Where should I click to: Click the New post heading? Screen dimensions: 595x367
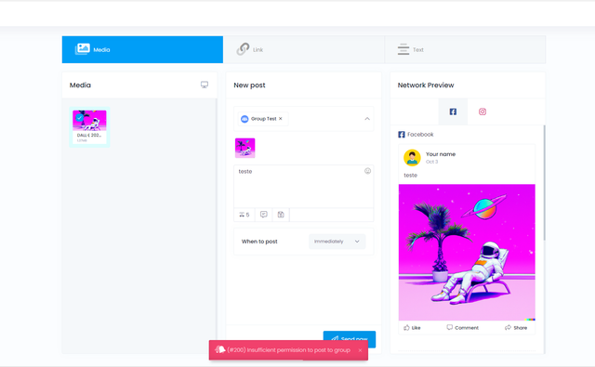click(249, 85)
